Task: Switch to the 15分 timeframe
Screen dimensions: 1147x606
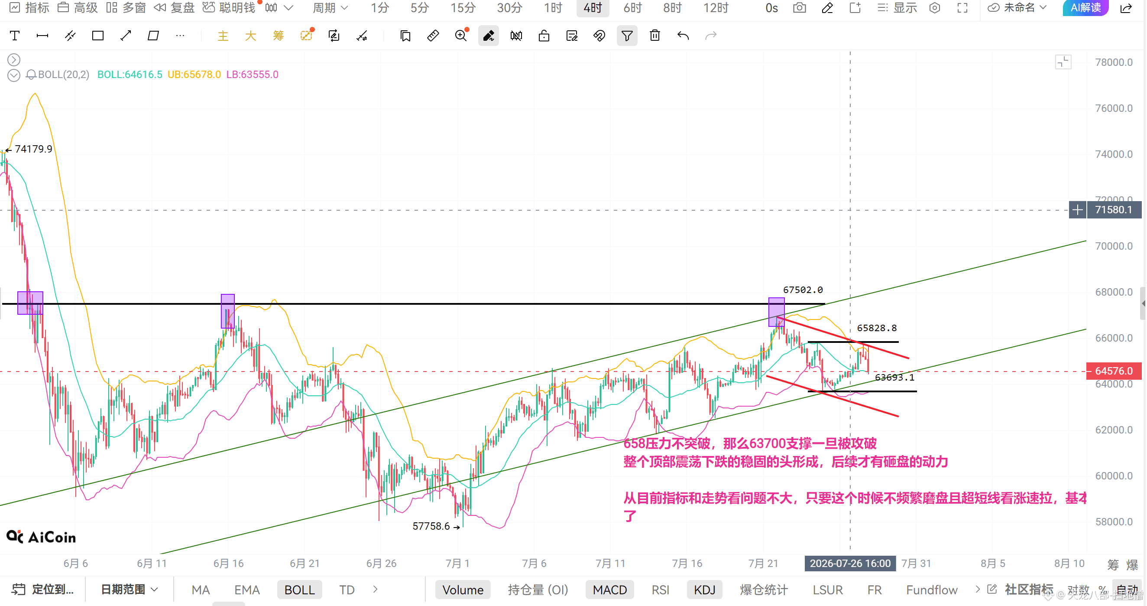Action: (x=463, y=8)
